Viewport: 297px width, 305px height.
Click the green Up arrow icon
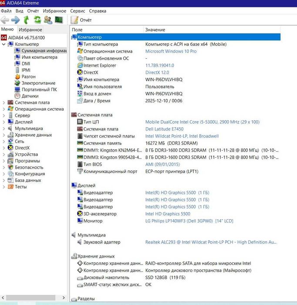(26, 20)
